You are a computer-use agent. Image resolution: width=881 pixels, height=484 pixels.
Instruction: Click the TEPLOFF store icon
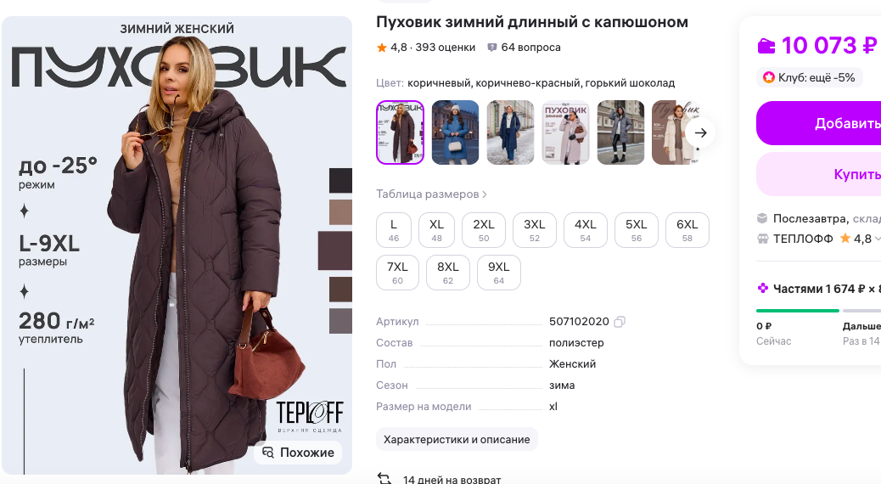(x=762, y=239)
